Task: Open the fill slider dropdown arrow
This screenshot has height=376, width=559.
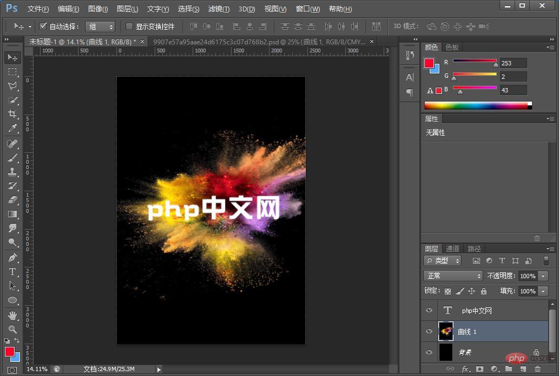Action: point(543,291)
